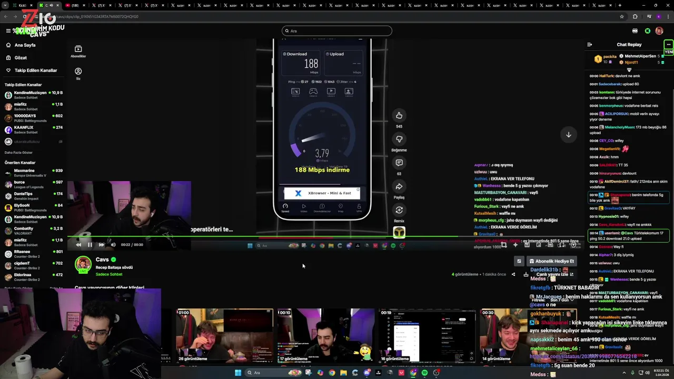Open DanteTips Genshin Impact channel

[34, 196]
